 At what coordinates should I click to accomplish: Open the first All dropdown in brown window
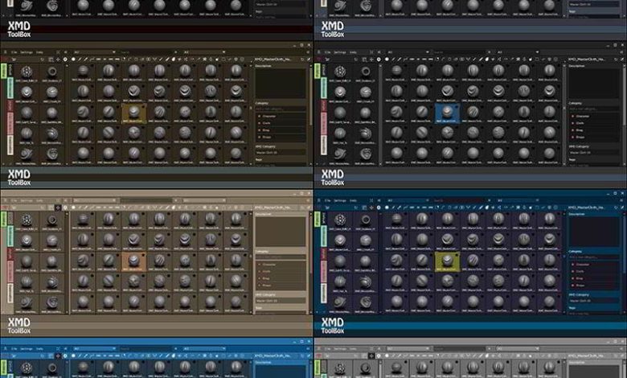(x=95, y=52)
